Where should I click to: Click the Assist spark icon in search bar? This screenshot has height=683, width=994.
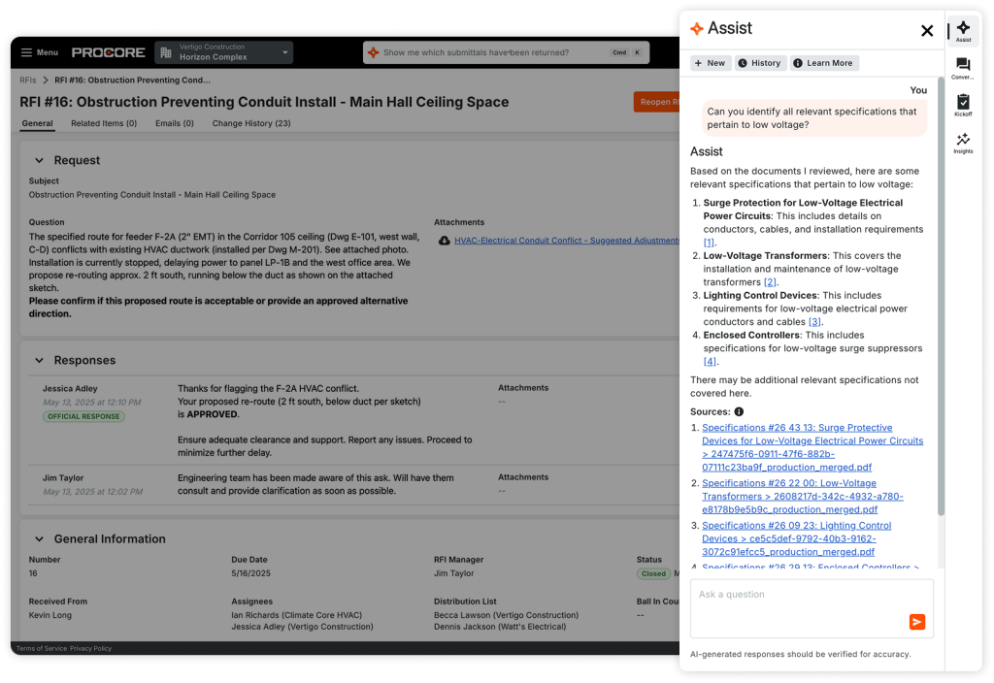[x=374, y=52]
